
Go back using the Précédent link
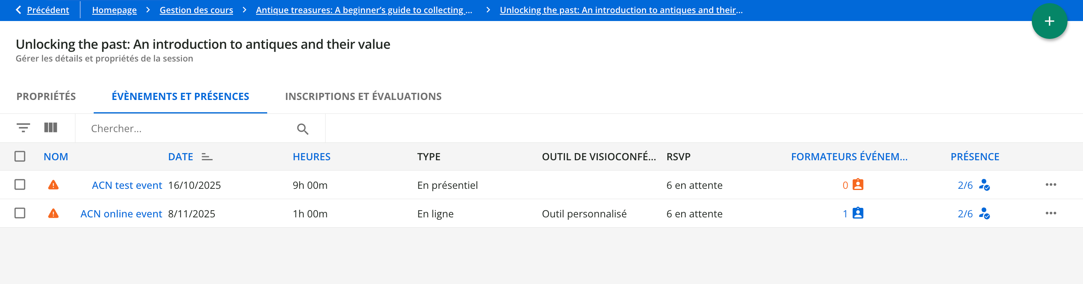pyautogui.click(x=48, y=10)
